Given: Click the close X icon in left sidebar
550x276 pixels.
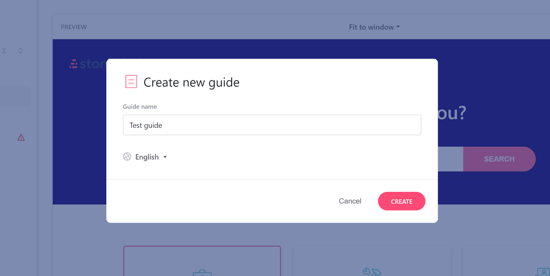Looking at the screenshot, I should pyautogui.click(x=4, y=51).
